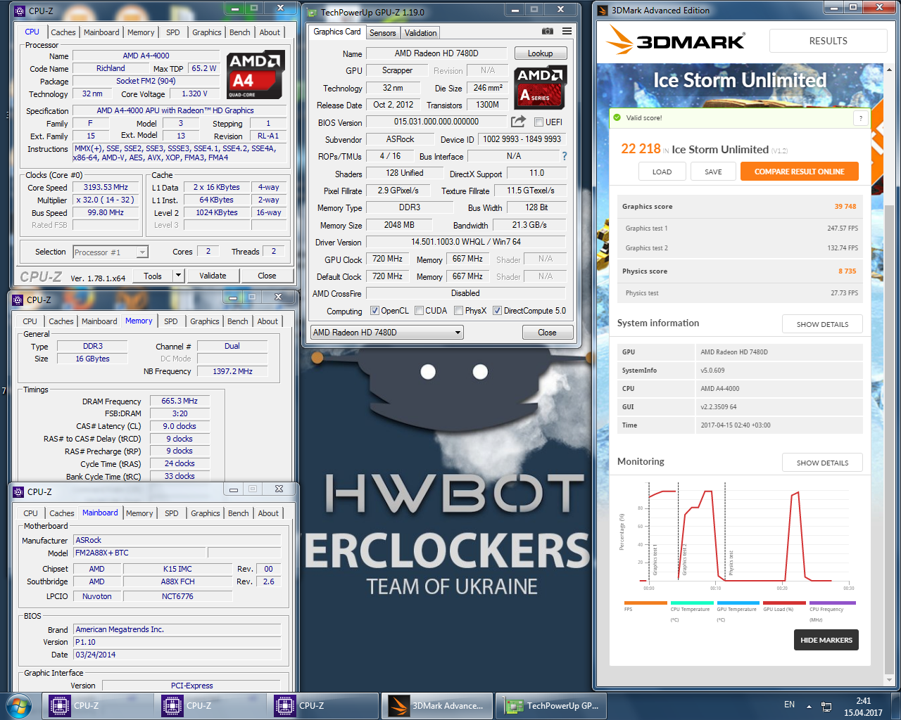
Task: Toggle the PhysX checkbox
Action: pos(458,311)
